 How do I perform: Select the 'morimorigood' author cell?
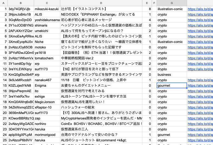click(47, 135)
